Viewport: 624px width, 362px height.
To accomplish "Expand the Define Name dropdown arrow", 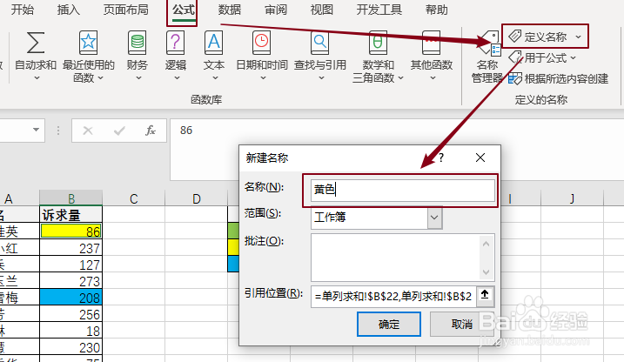I will 578,37.
